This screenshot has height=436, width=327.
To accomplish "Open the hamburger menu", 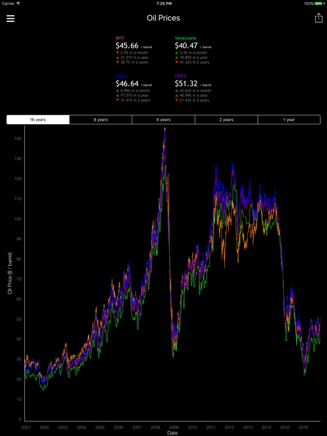I will tap(11, 18).
